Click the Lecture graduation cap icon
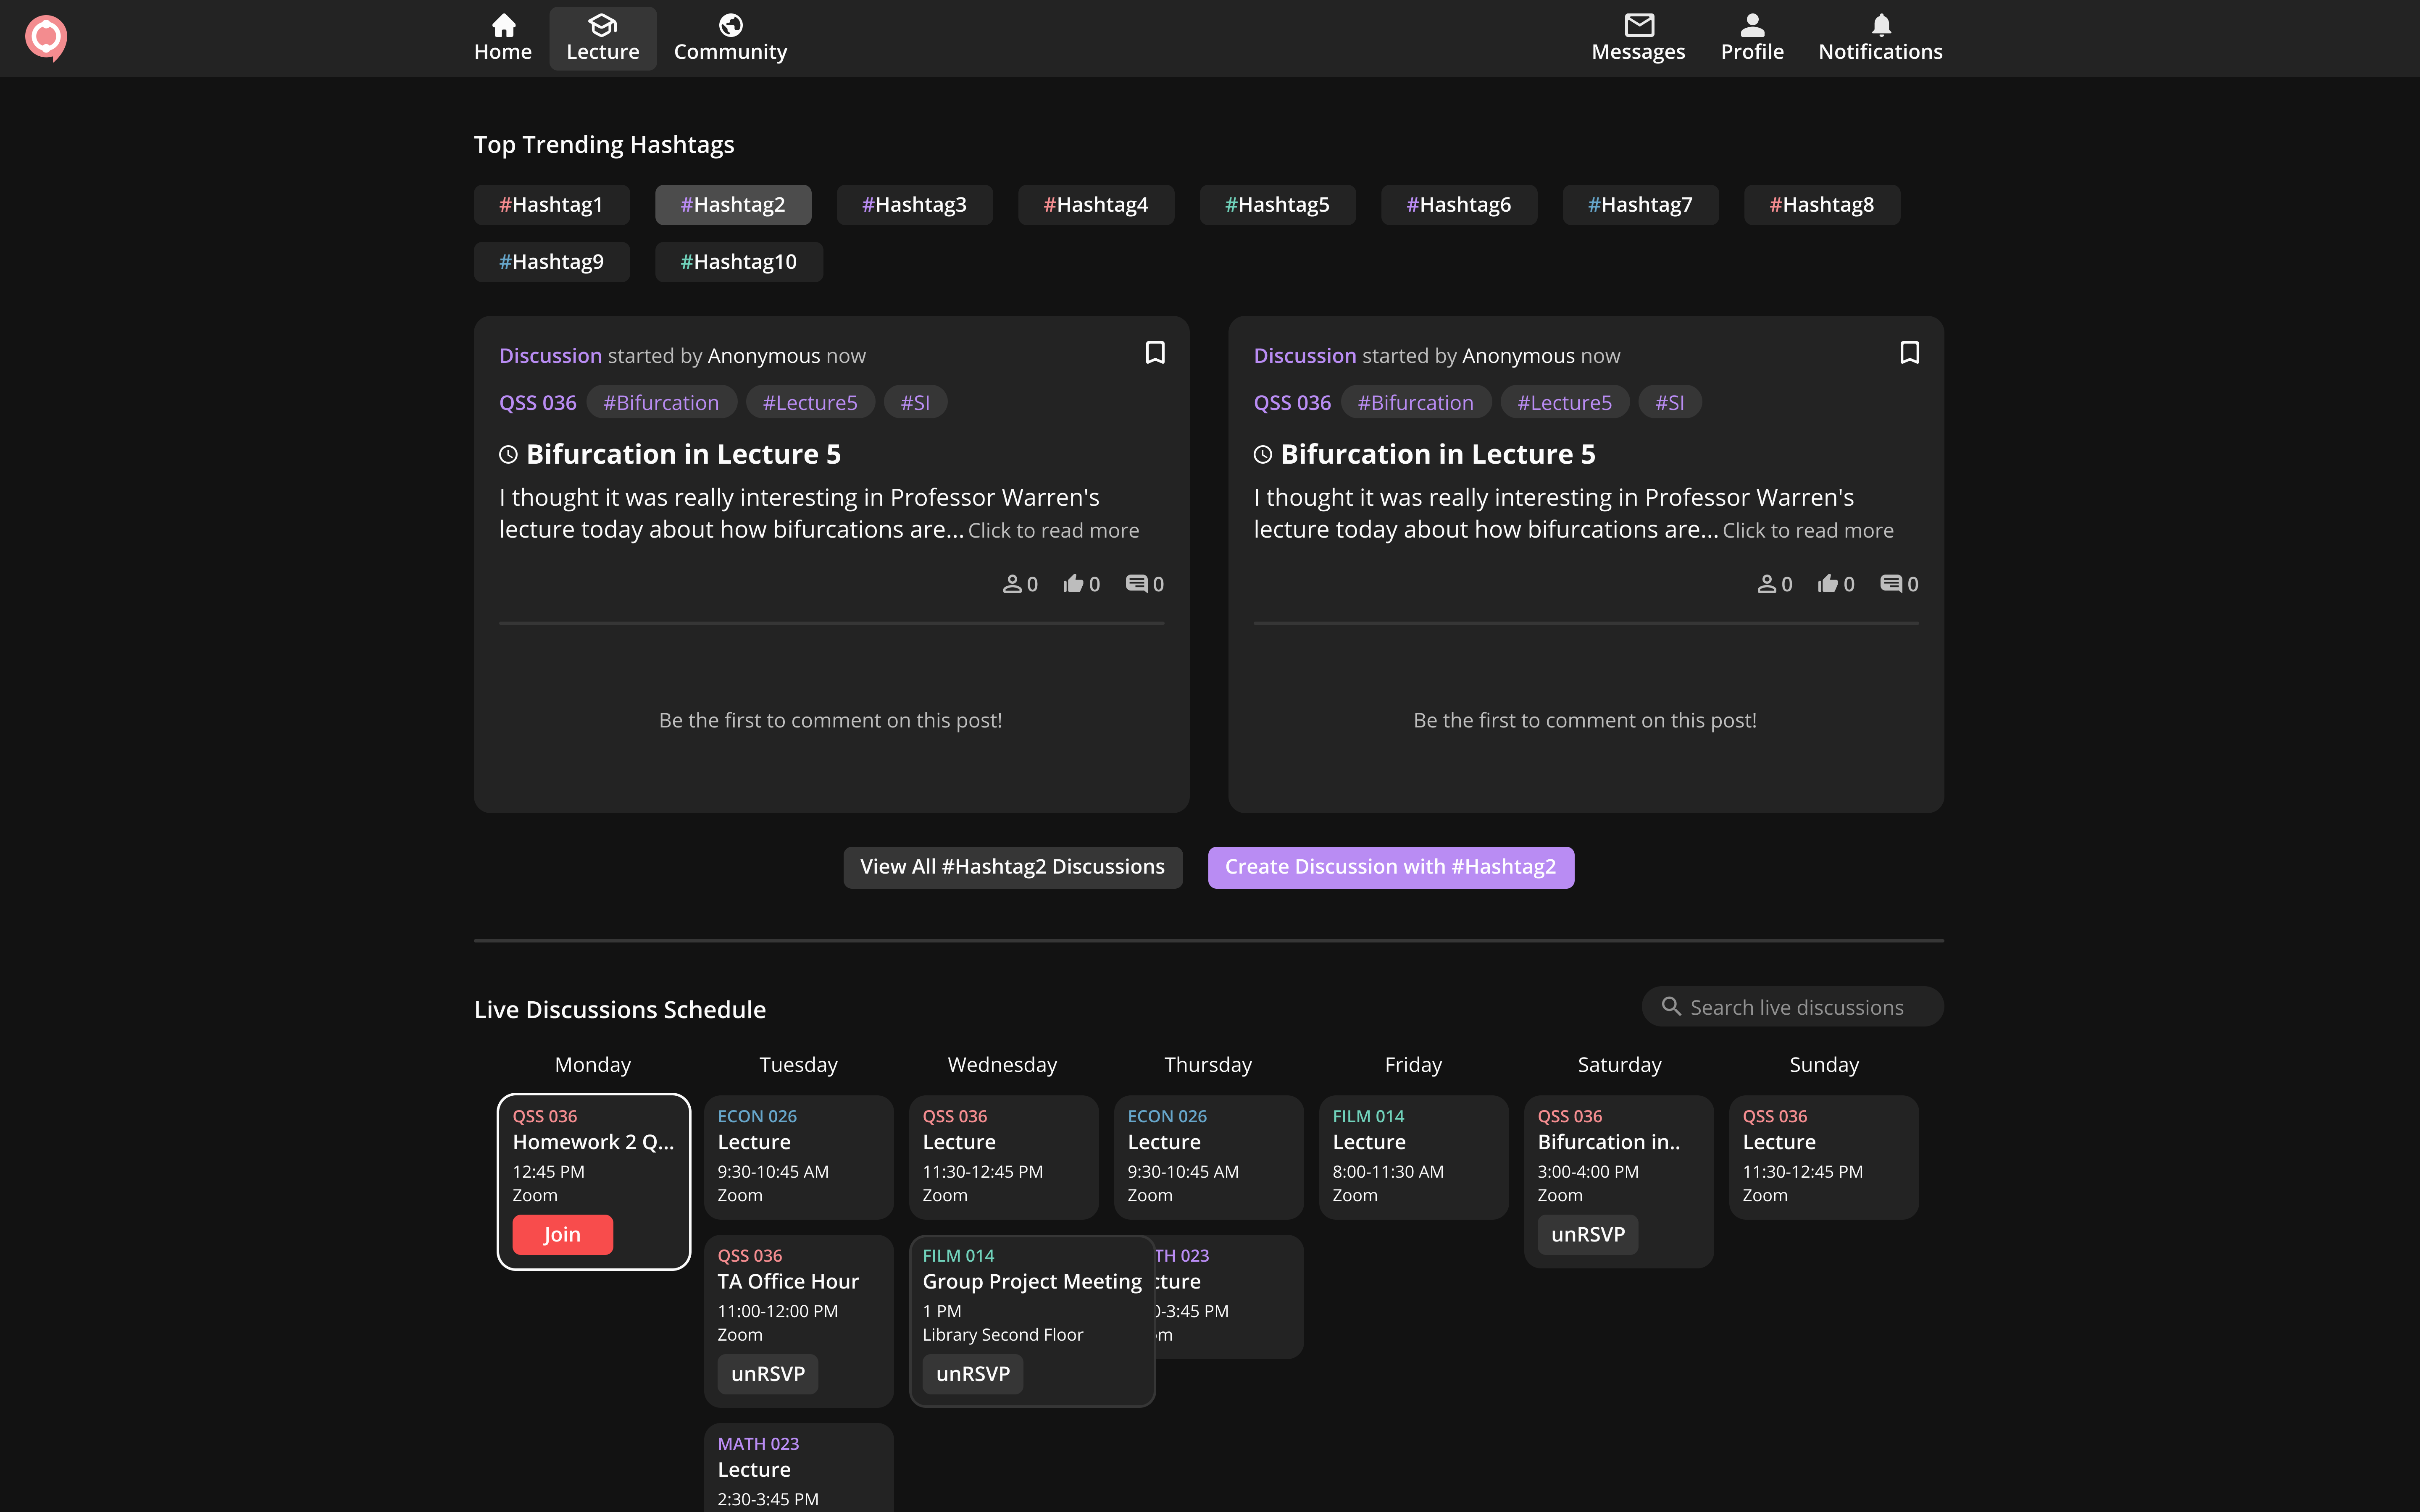 pos(603,25)
